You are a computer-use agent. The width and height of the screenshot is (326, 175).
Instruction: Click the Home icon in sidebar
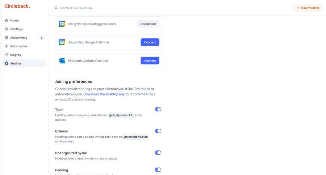[7, 20]
